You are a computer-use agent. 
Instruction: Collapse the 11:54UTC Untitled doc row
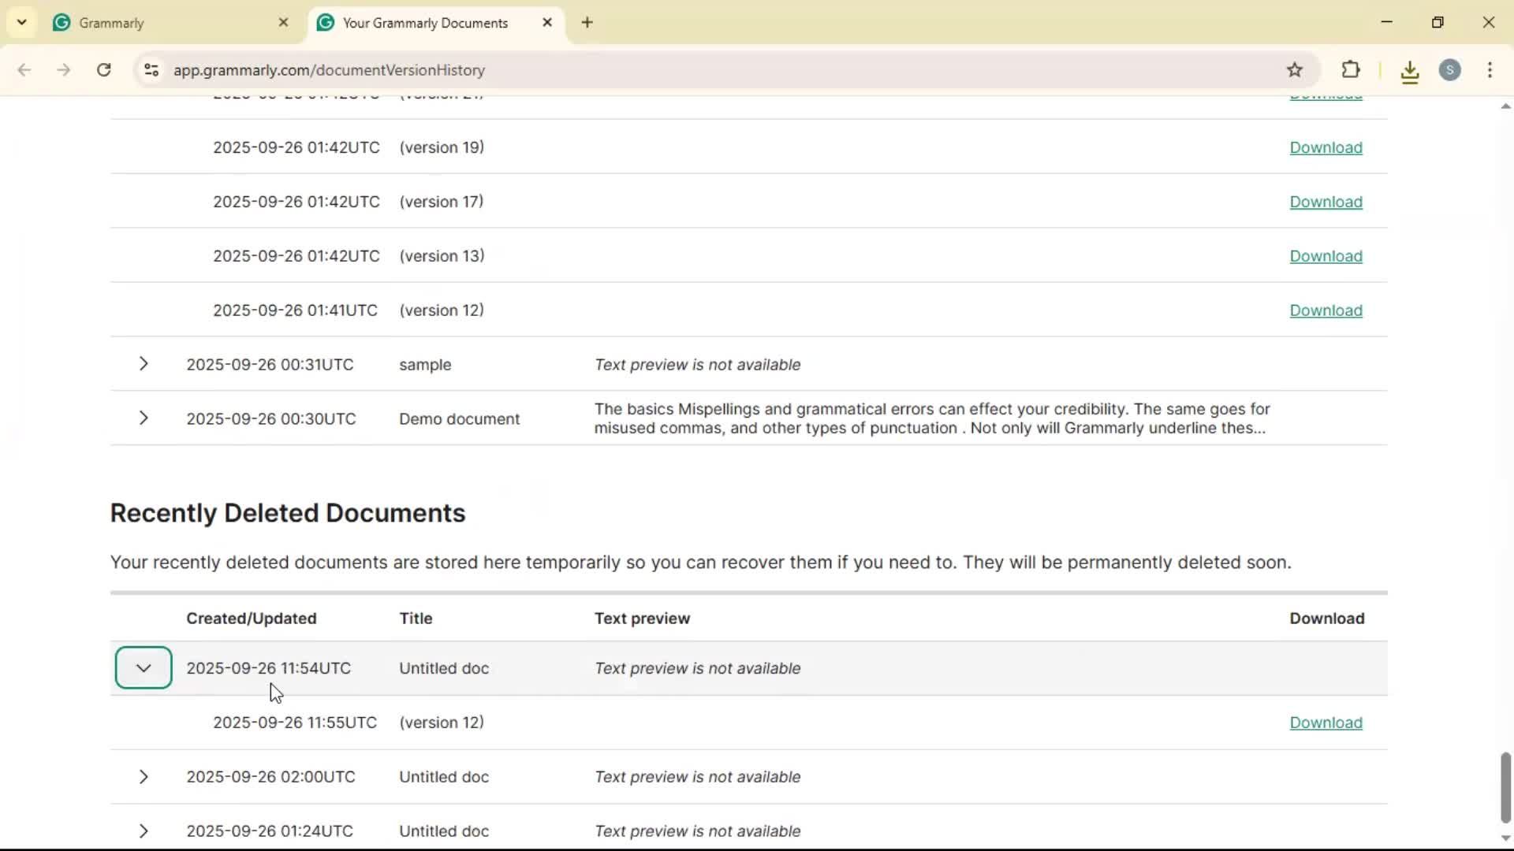pos(144,667)
